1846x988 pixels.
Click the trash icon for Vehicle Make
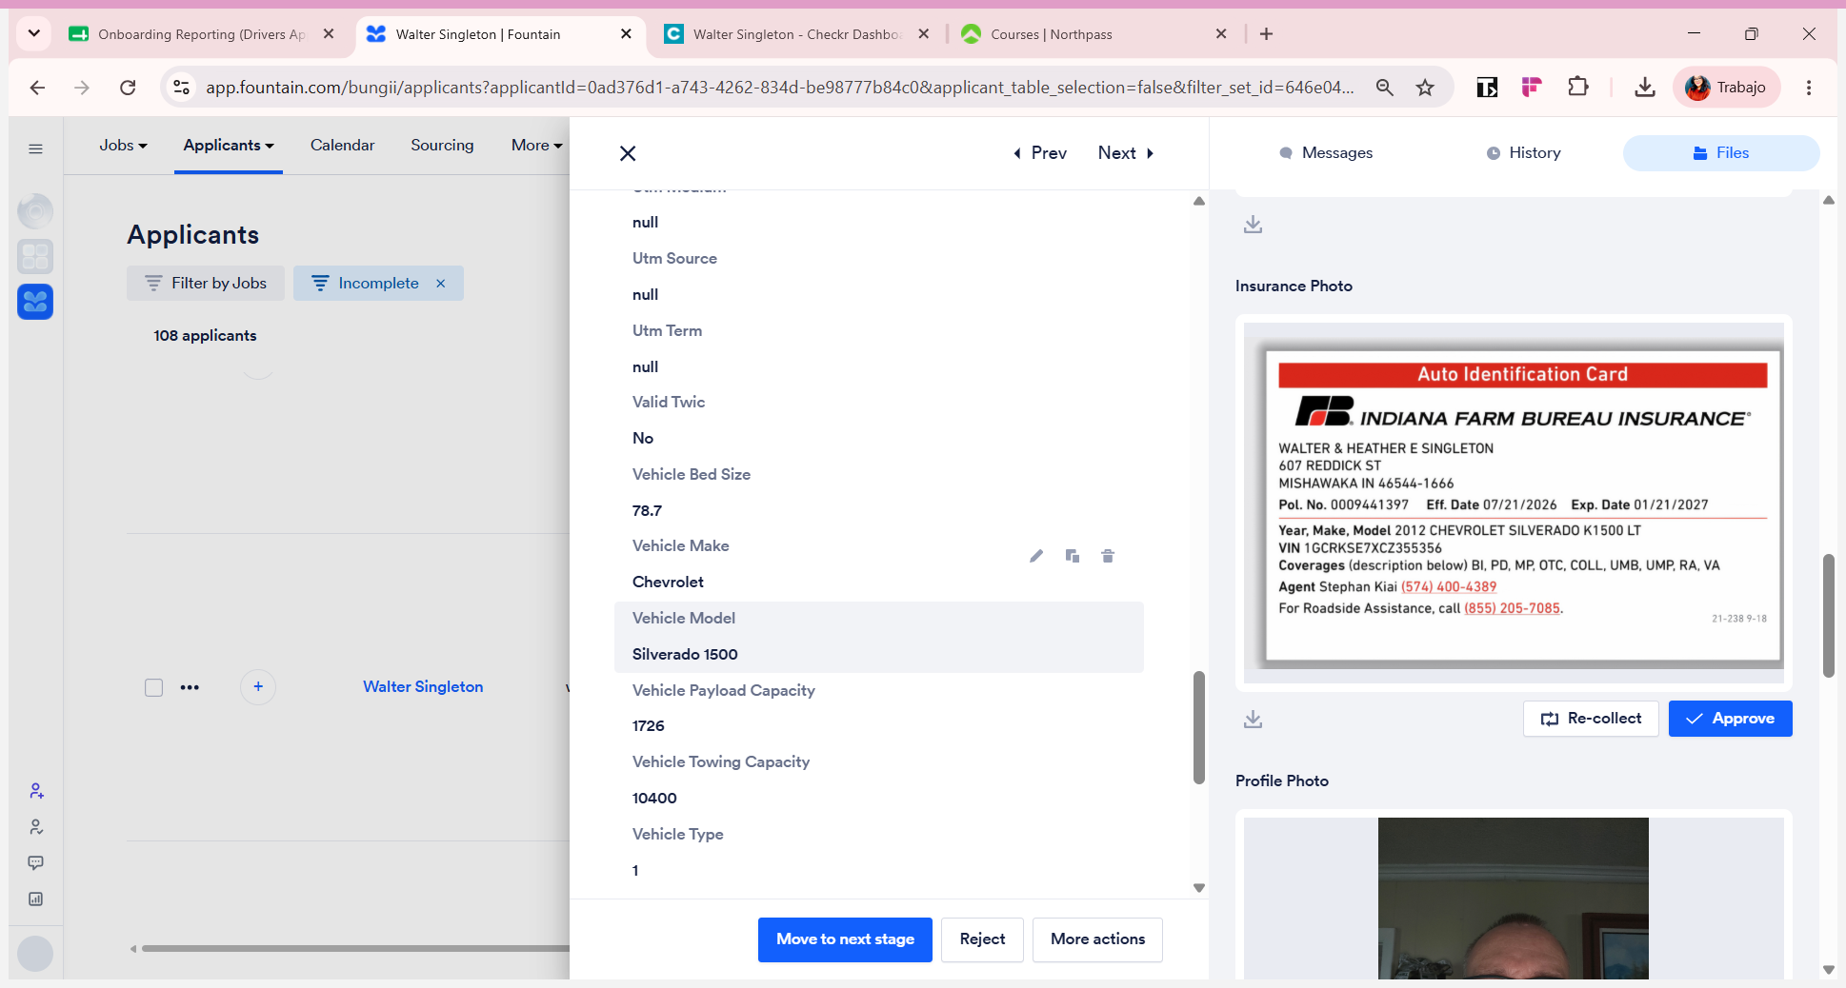[1108, 556]
